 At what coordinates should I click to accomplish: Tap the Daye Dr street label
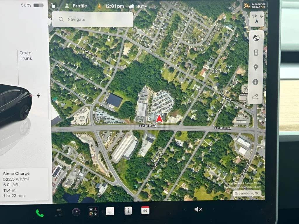point(220,111)
